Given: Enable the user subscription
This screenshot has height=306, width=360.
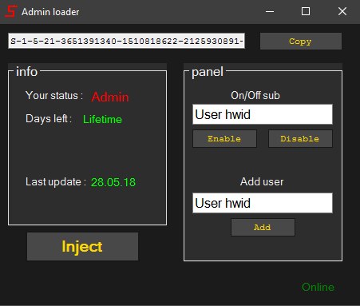Looking at the screenshot, I should pos(224,139).
